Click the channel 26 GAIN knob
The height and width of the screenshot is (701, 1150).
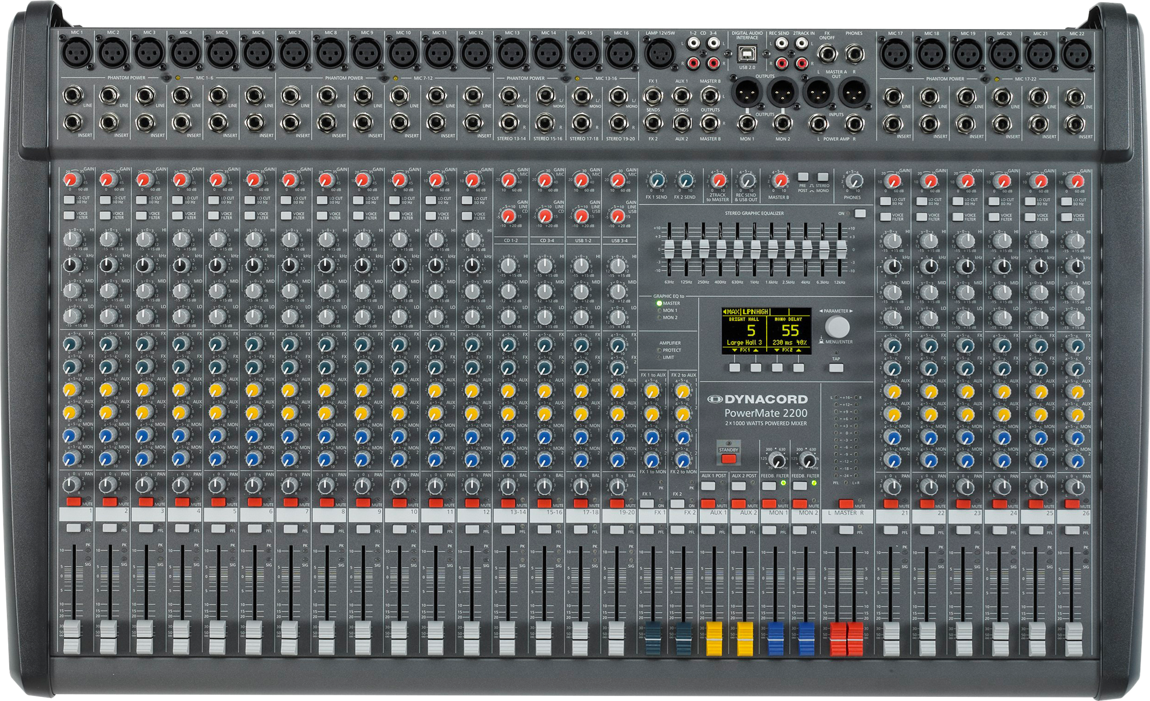pyautogui.click(x=1077, y=181)
